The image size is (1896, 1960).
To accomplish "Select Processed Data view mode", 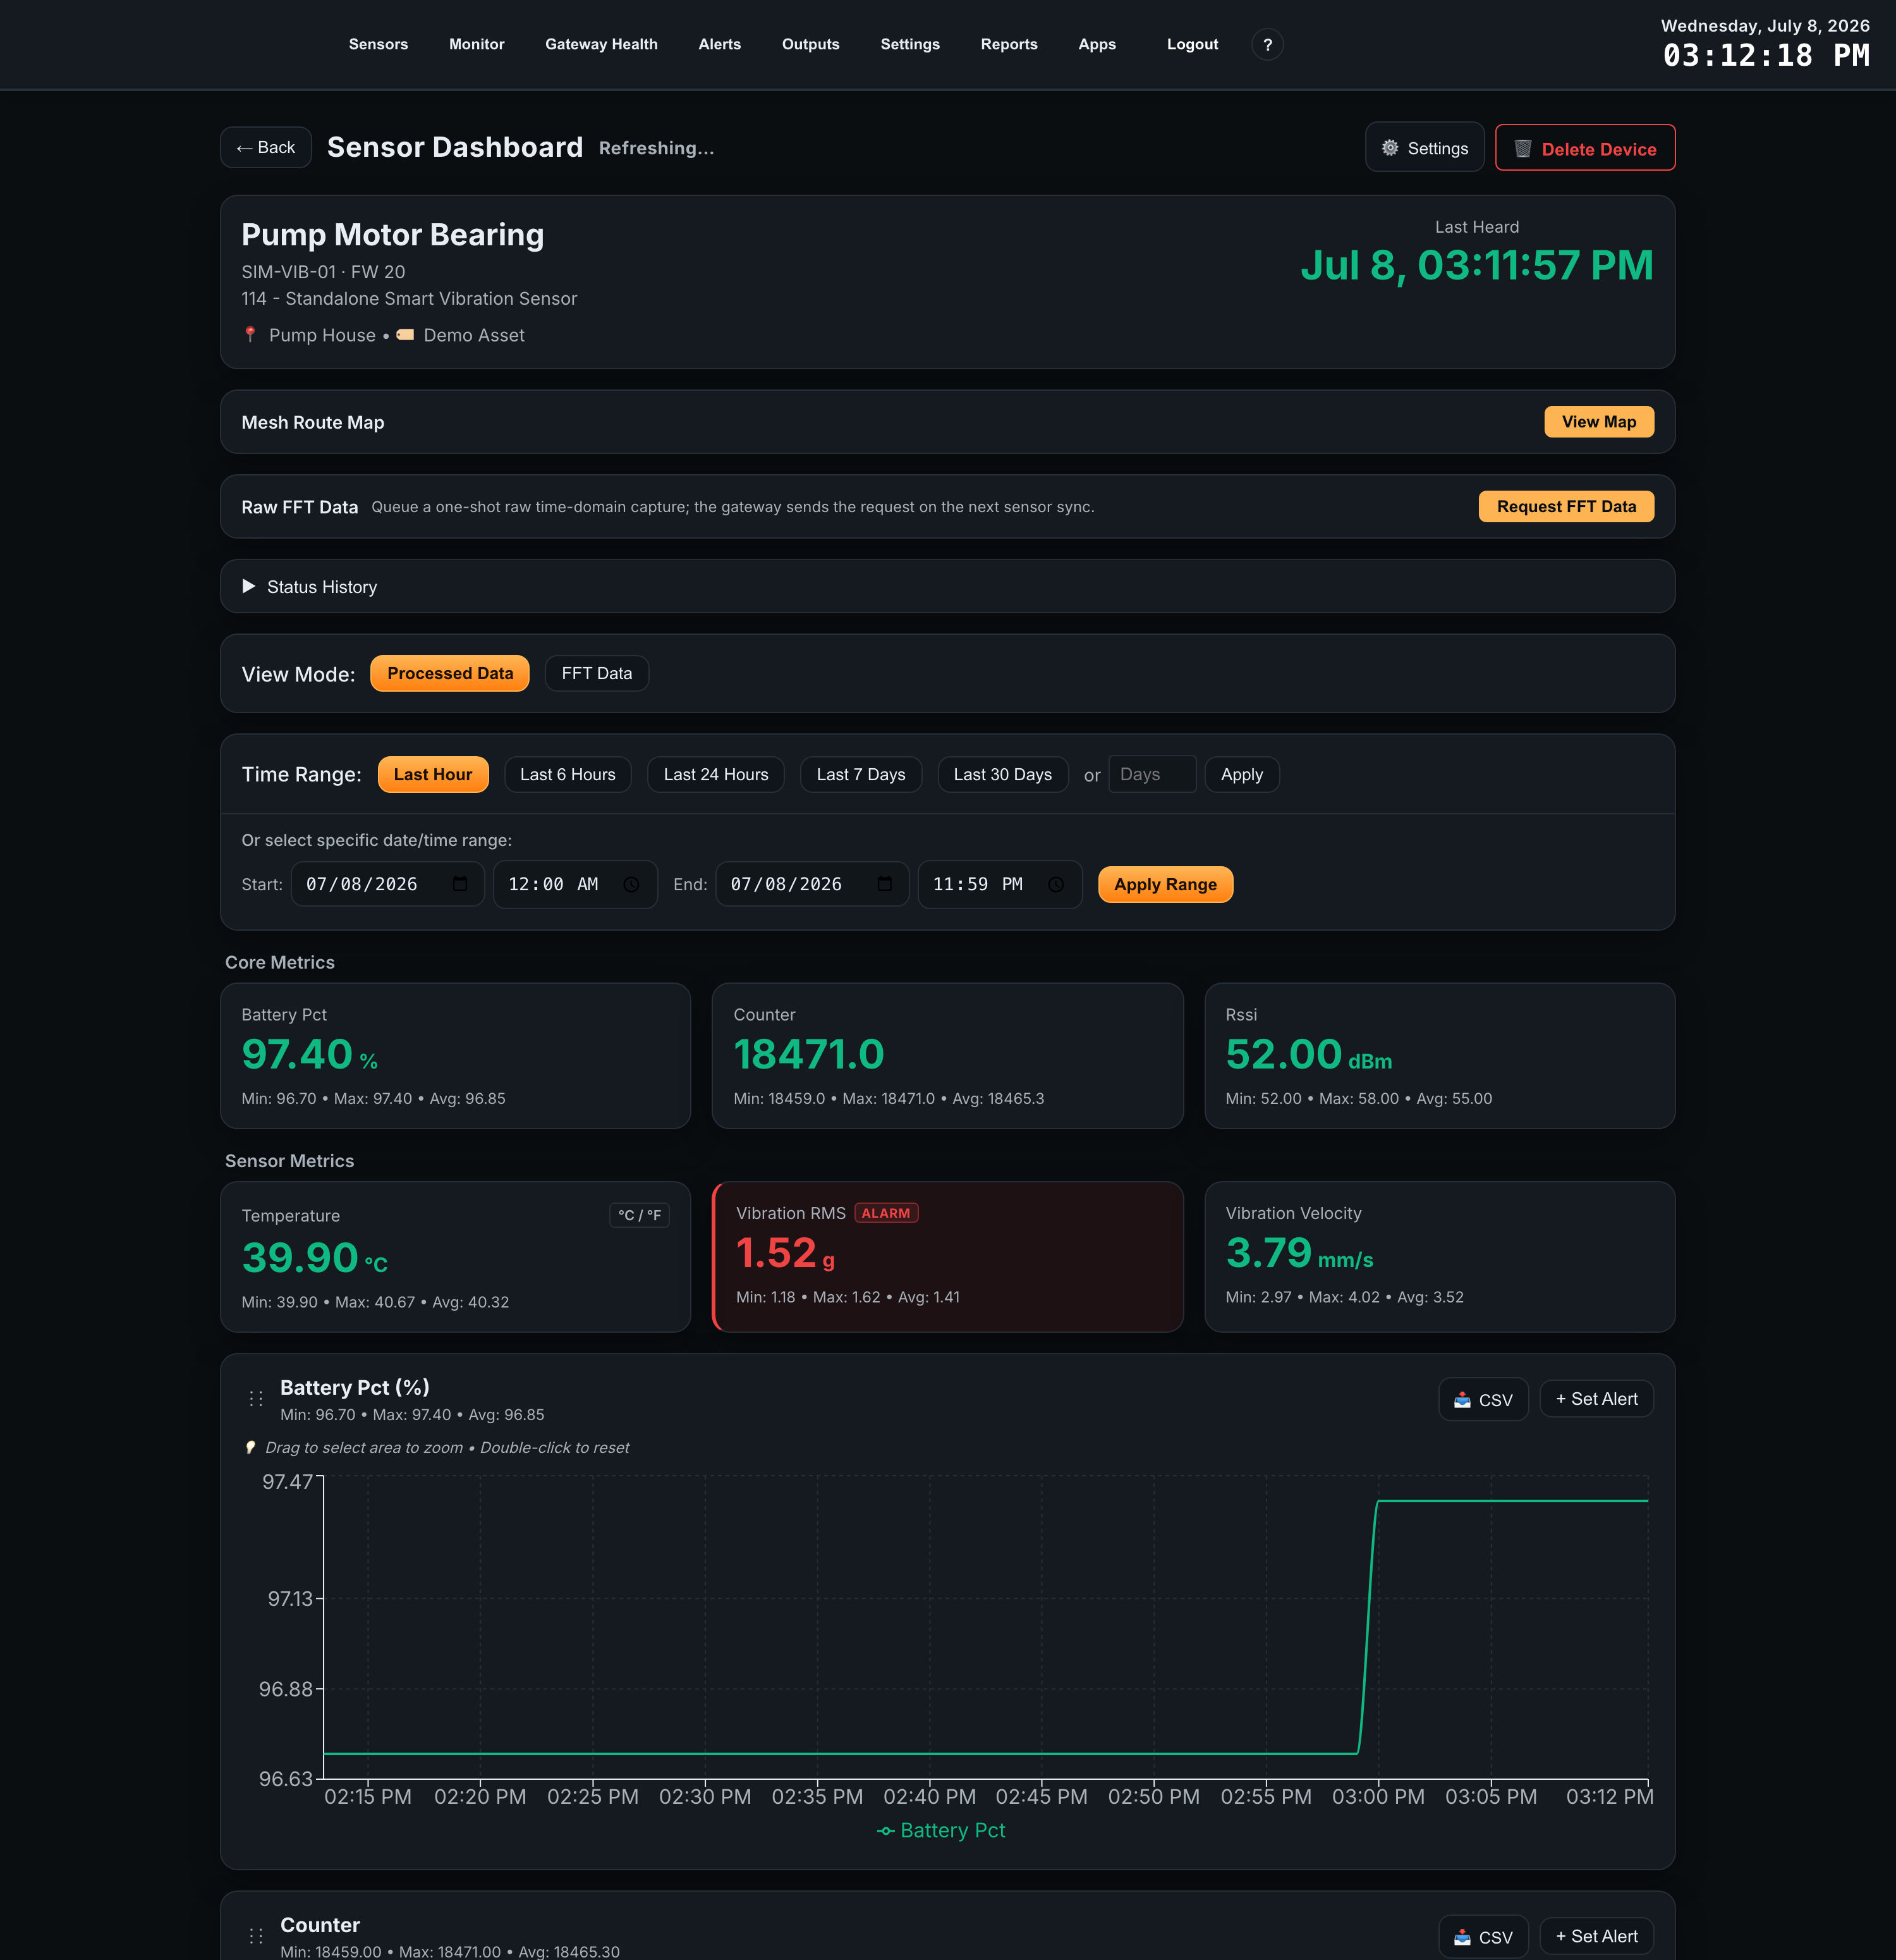I will click(450, 673).
